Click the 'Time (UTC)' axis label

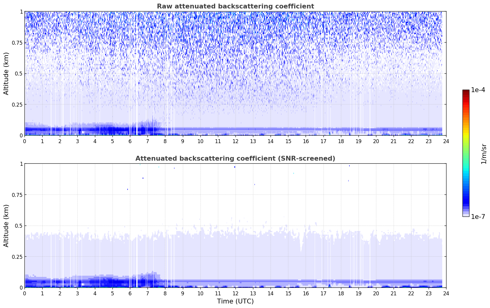235,301
